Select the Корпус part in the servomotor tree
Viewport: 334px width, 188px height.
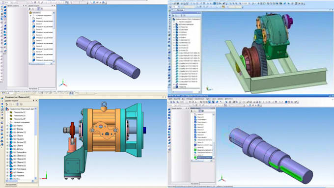click(18, 126)
